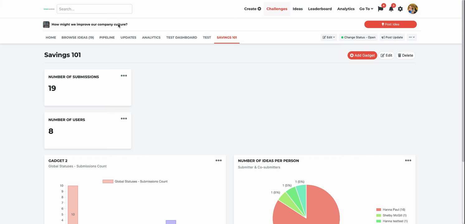
Task: Delete the Savings 101 dashboard
Action: 406,55
